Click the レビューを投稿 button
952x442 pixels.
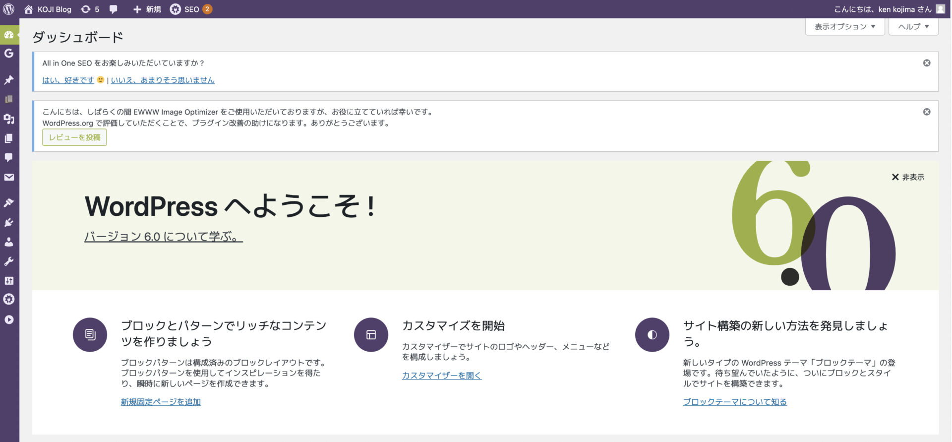(x=74, y=137)
